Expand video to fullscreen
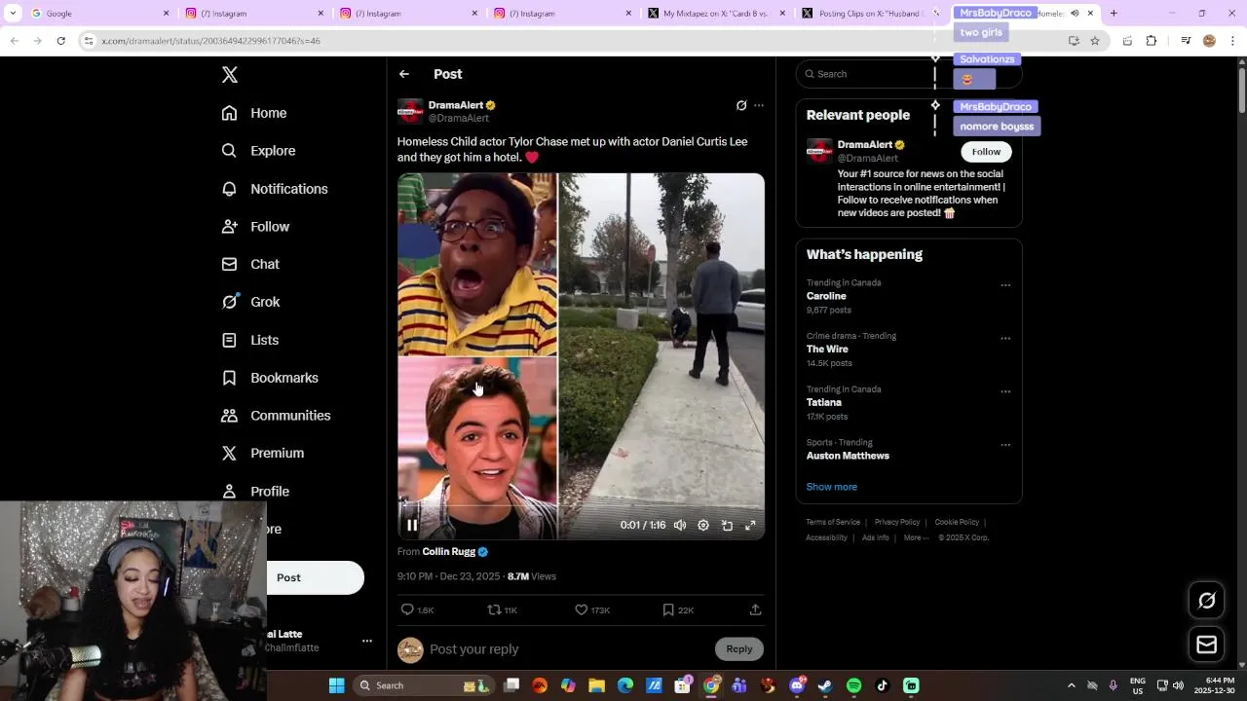 (x=750, y=526)
